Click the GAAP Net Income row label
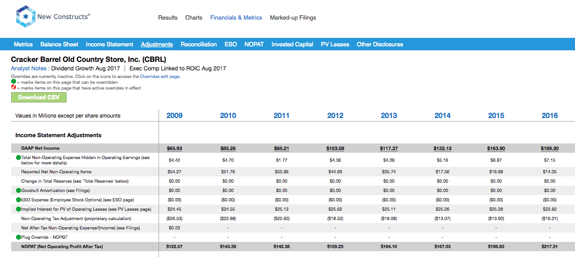575x257 pixels. click(40, 148)
